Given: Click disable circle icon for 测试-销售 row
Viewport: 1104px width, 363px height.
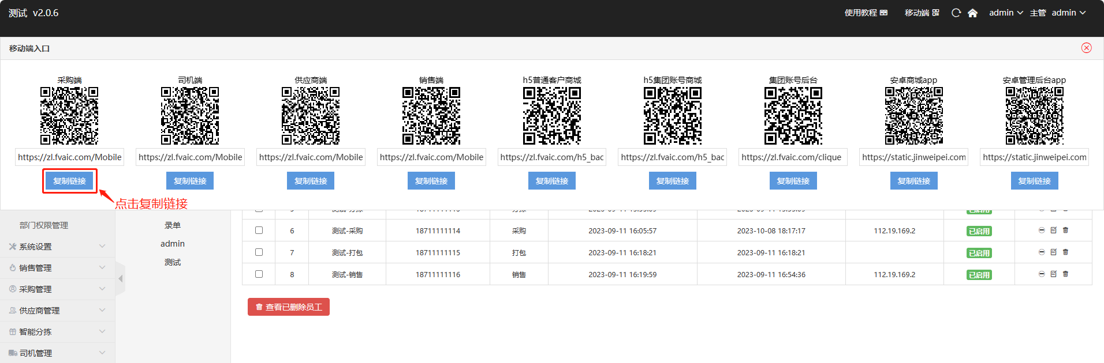Looking at the screenshot, I should 1042,274.
